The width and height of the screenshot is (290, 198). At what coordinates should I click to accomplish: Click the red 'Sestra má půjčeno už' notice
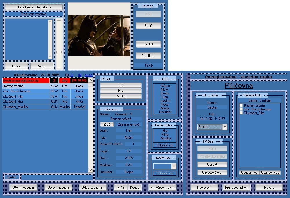click(26, 81)
